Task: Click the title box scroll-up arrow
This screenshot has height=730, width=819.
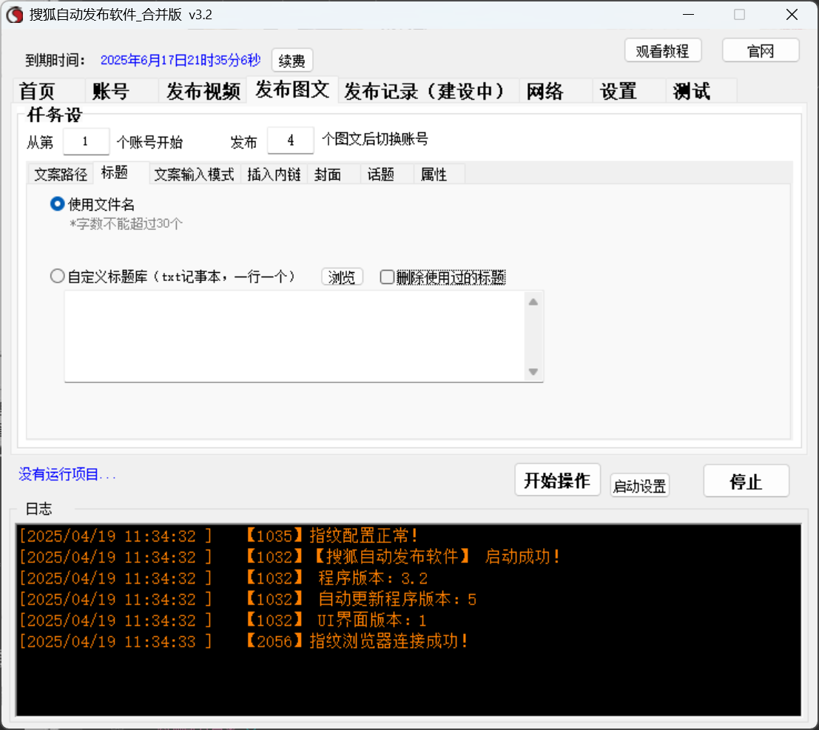Action: [533, 302]
